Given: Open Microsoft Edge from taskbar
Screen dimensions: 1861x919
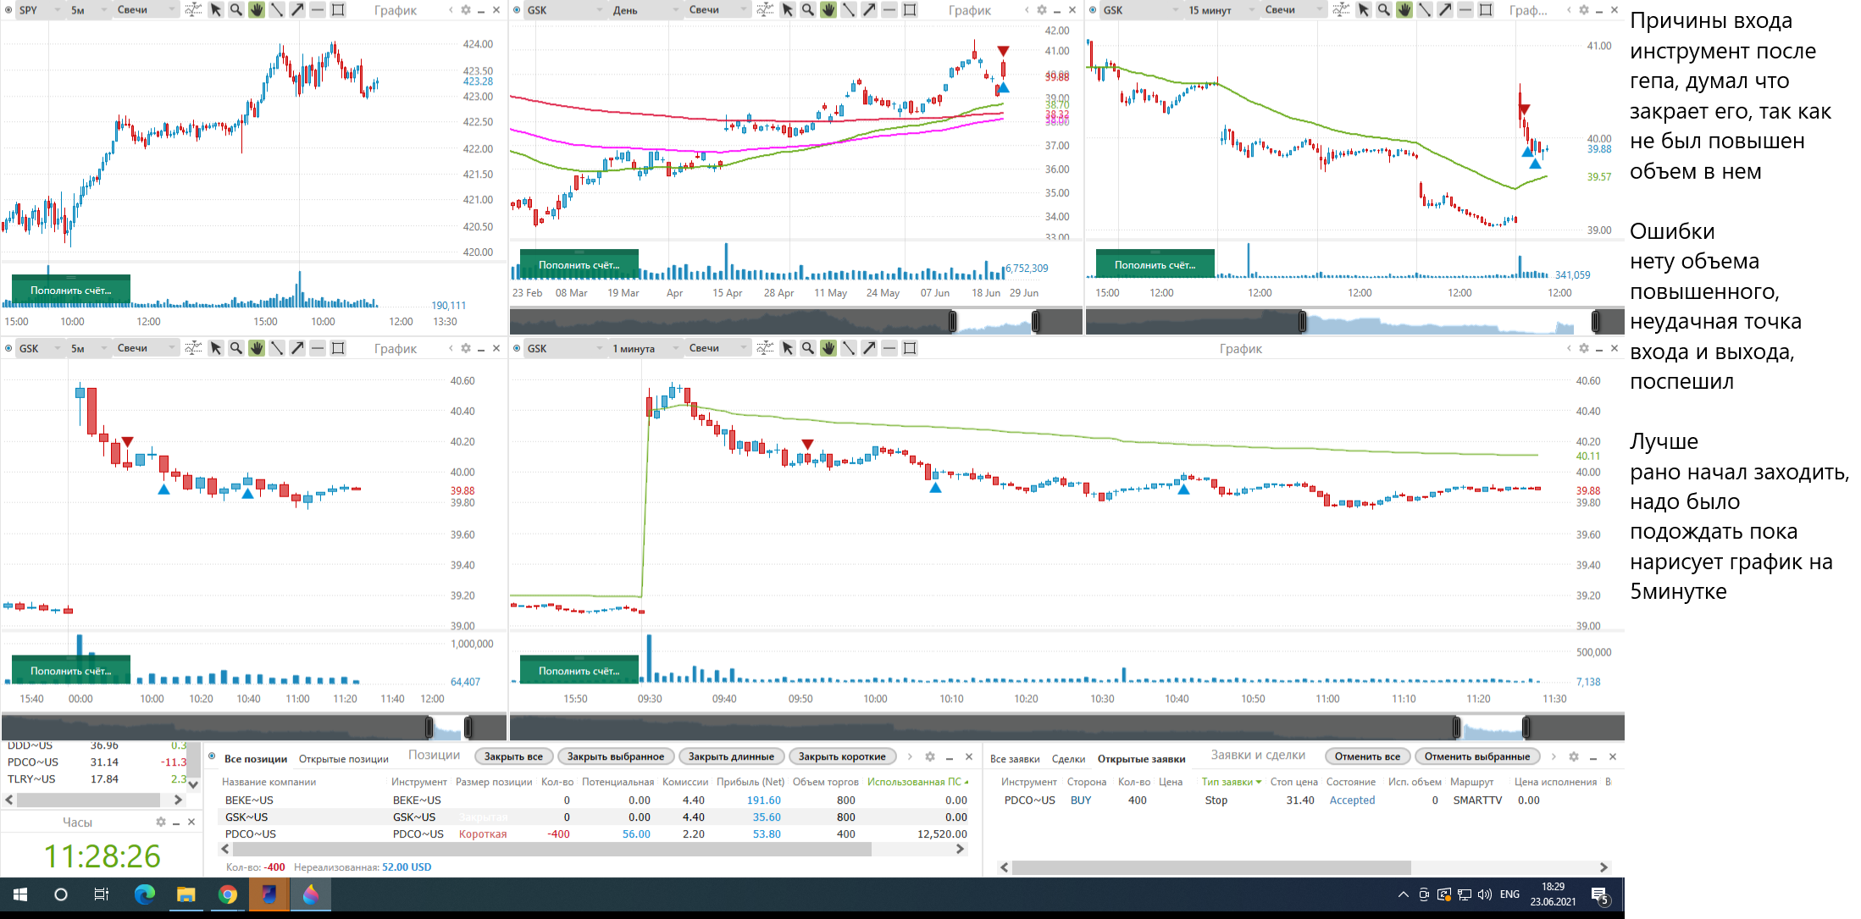Looking at the screenshot, I should point(145,894).
